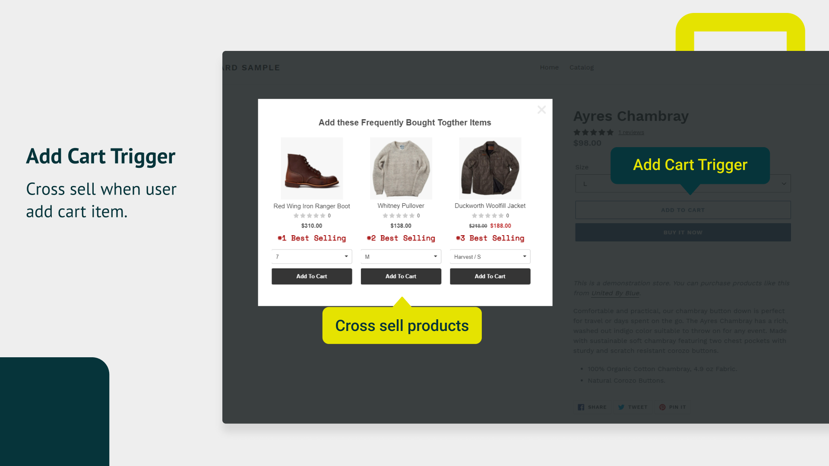Screen dimensions: 829x466
Task: Click Whitney Pullover star rating
Action: 399,216
